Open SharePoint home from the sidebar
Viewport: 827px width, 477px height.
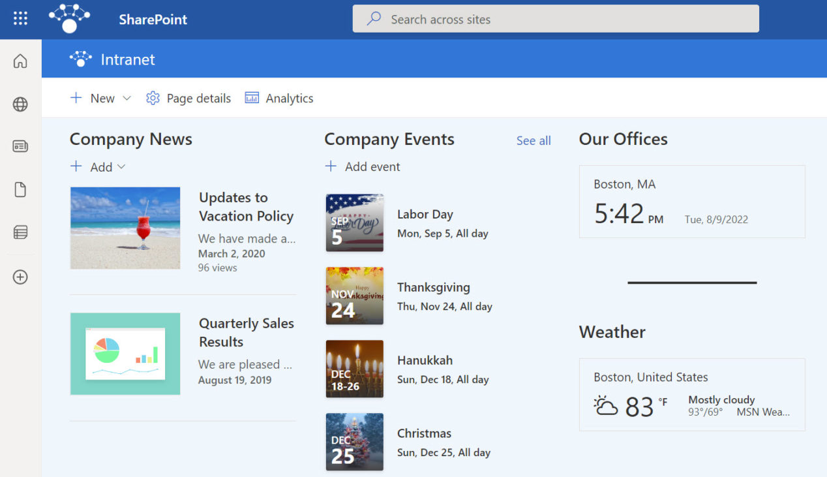point(20,60)
